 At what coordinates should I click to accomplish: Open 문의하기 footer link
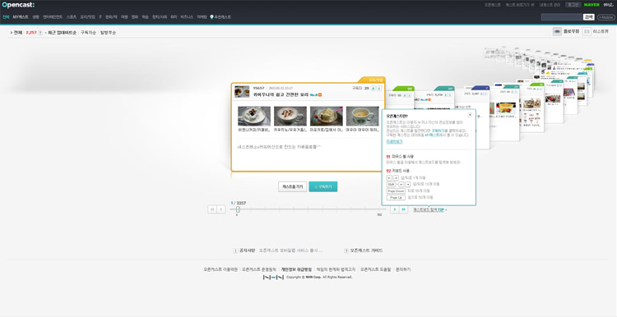403,269
